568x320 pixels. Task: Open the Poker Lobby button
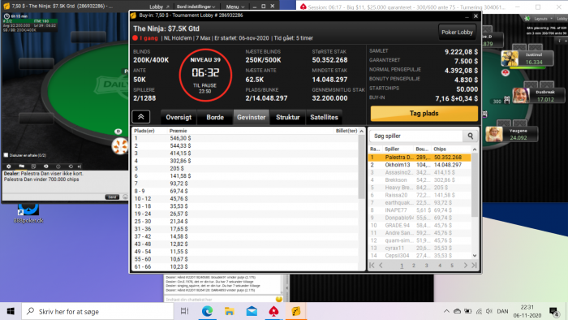tap(457, 32)
